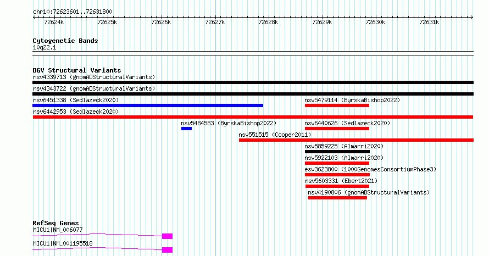The width and height of the screenshot is (489, 256).
Task: Click the chr10:72623601..72631800 coordinates label
Action: (73, 12)
